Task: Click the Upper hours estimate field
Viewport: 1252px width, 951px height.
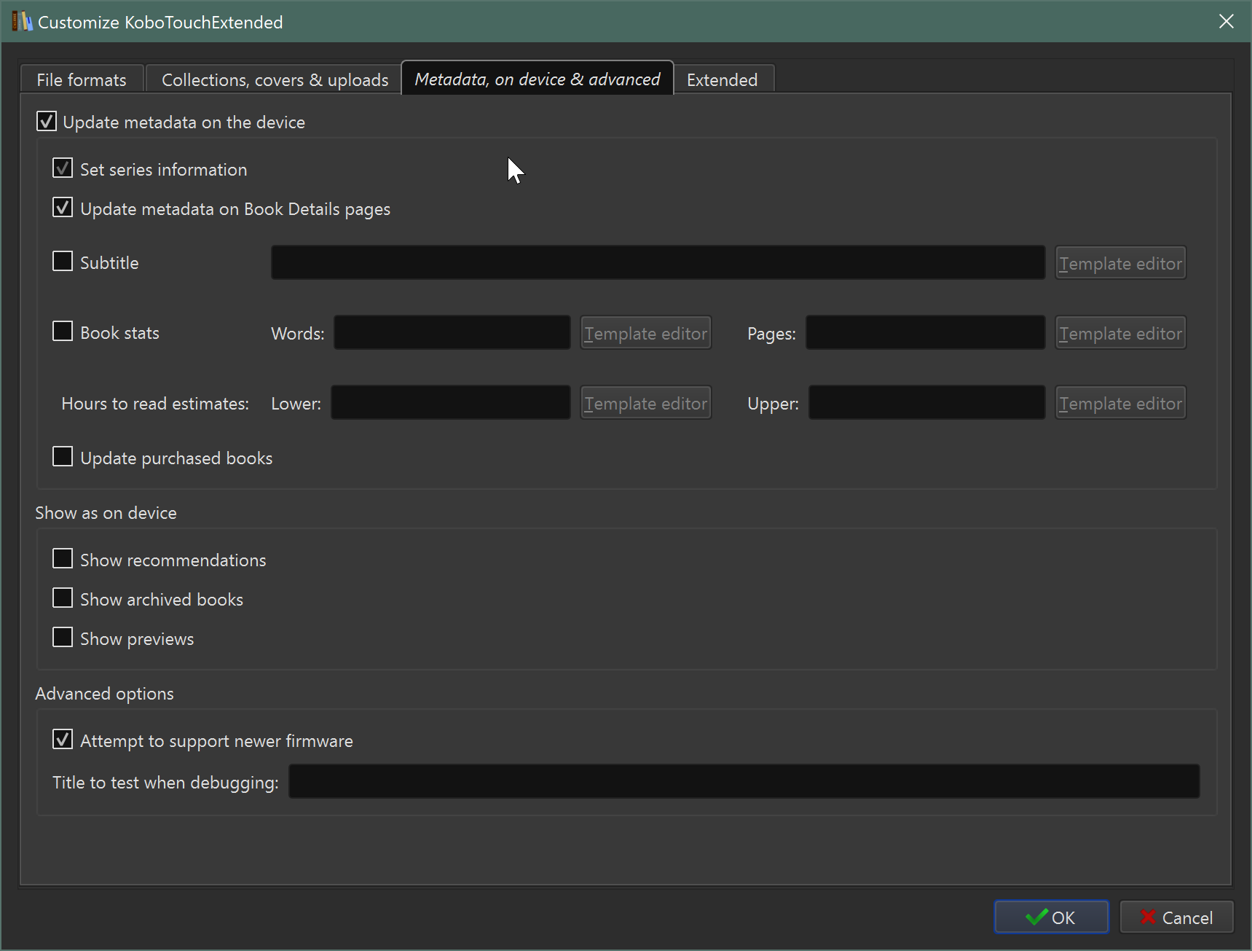Action: tap(927, 402)
